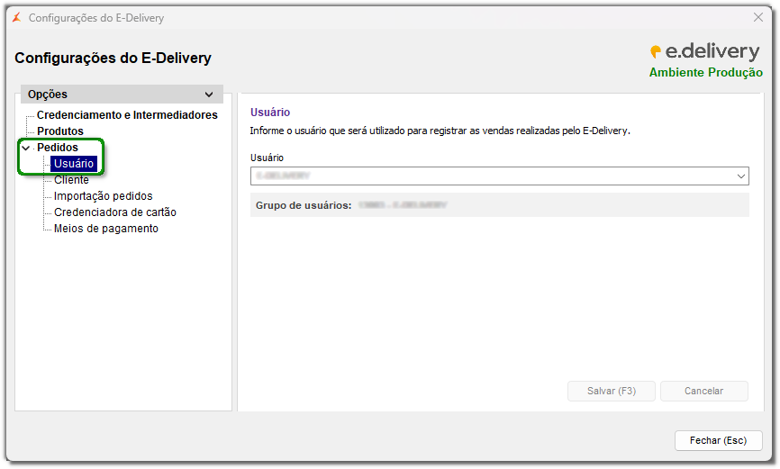Click the Grupo de usuários label

[304, 205]
